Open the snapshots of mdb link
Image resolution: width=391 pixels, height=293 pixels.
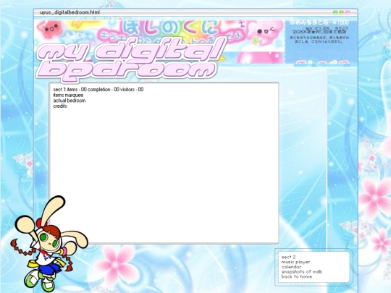[x=302, y=272]
